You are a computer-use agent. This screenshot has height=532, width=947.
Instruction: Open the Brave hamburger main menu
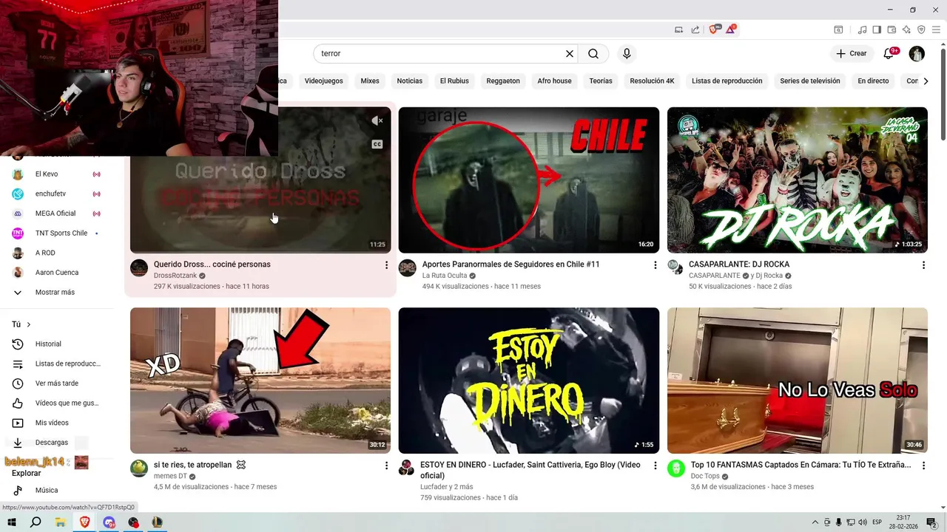936,30
